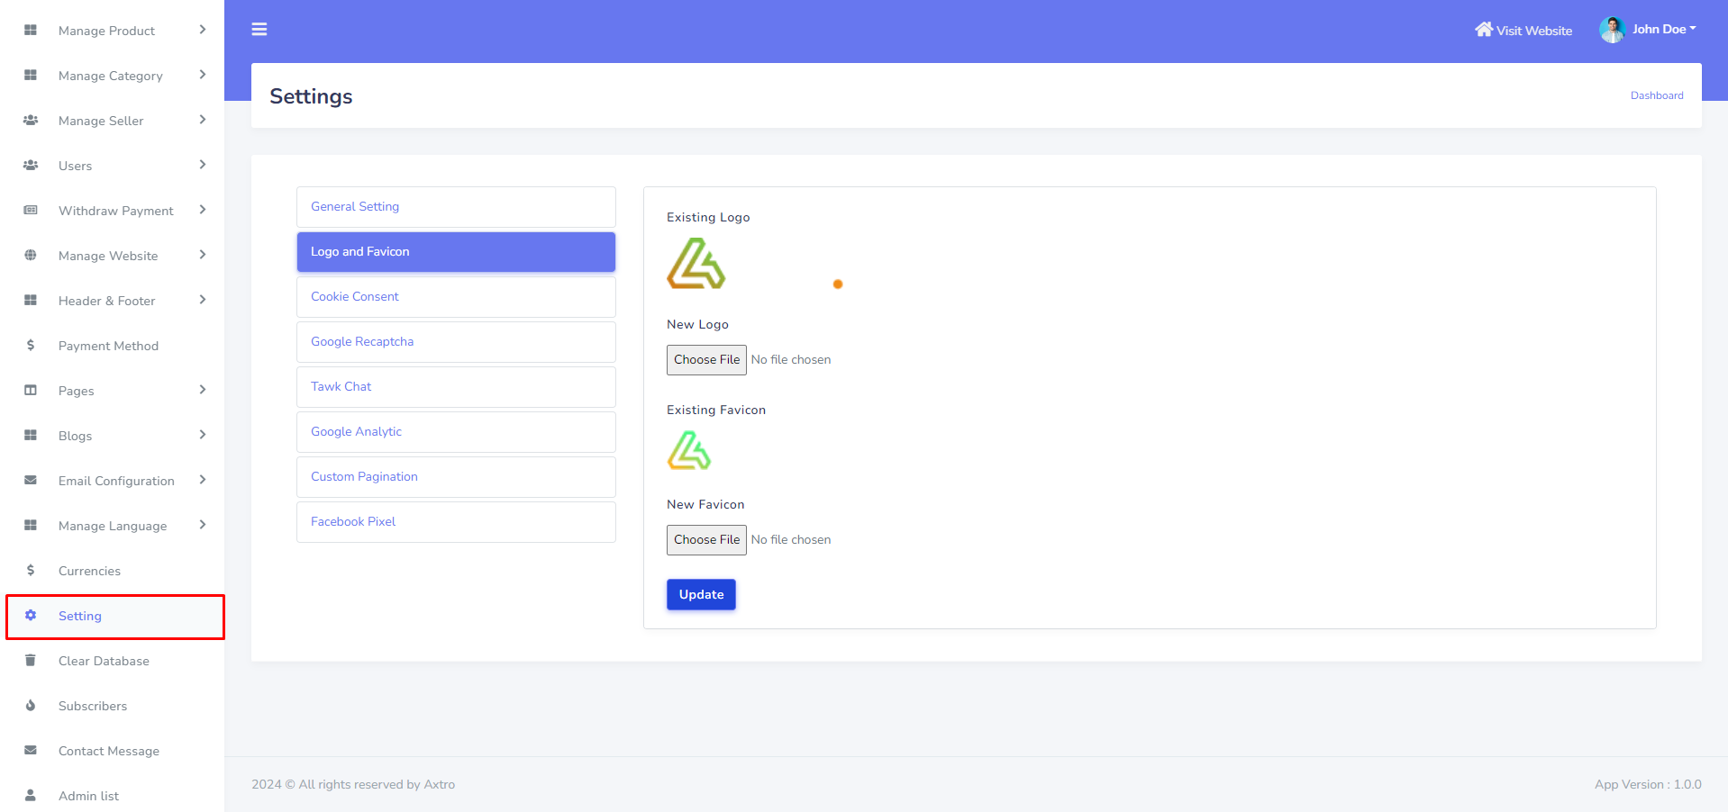
Task: Open the John Doe user dropdown
Action: 1664,30
